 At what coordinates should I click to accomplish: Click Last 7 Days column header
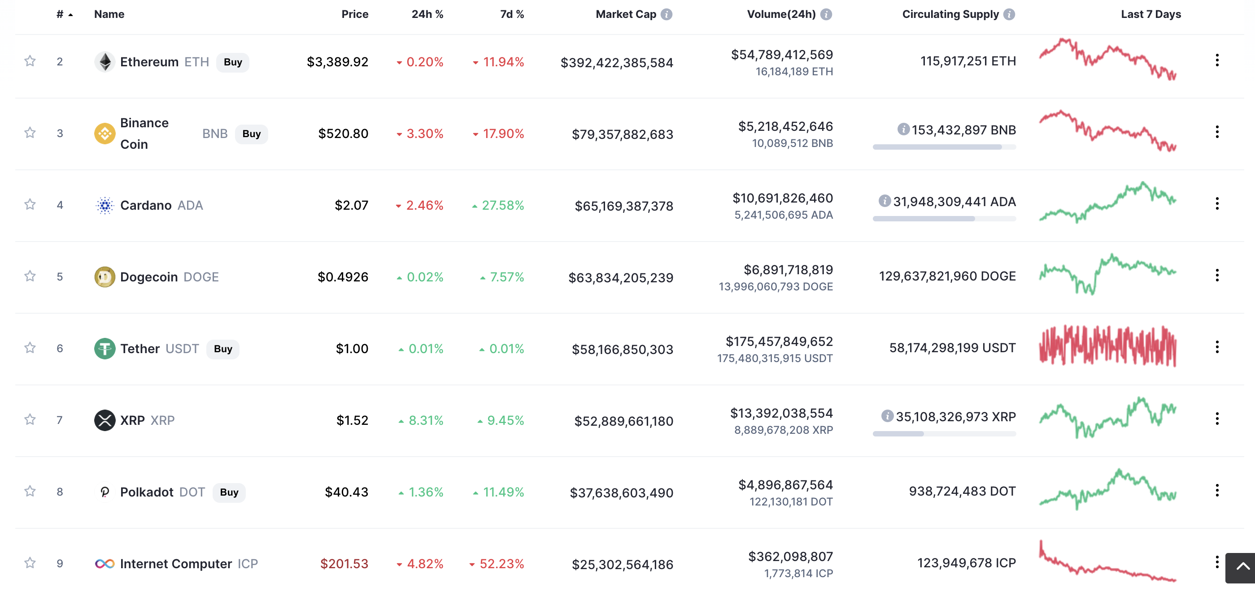[1151, 14]
